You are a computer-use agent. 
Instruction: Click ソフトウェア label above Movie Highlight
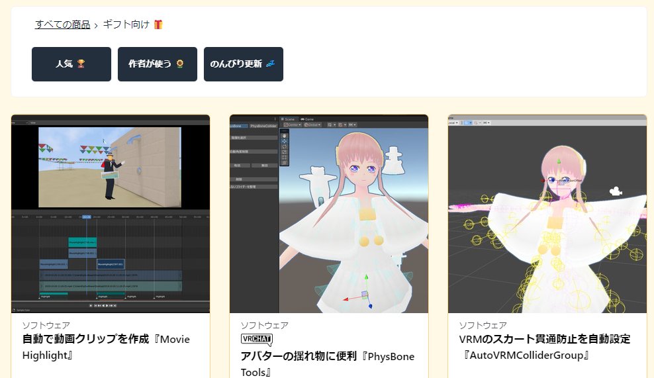[46, 326]
